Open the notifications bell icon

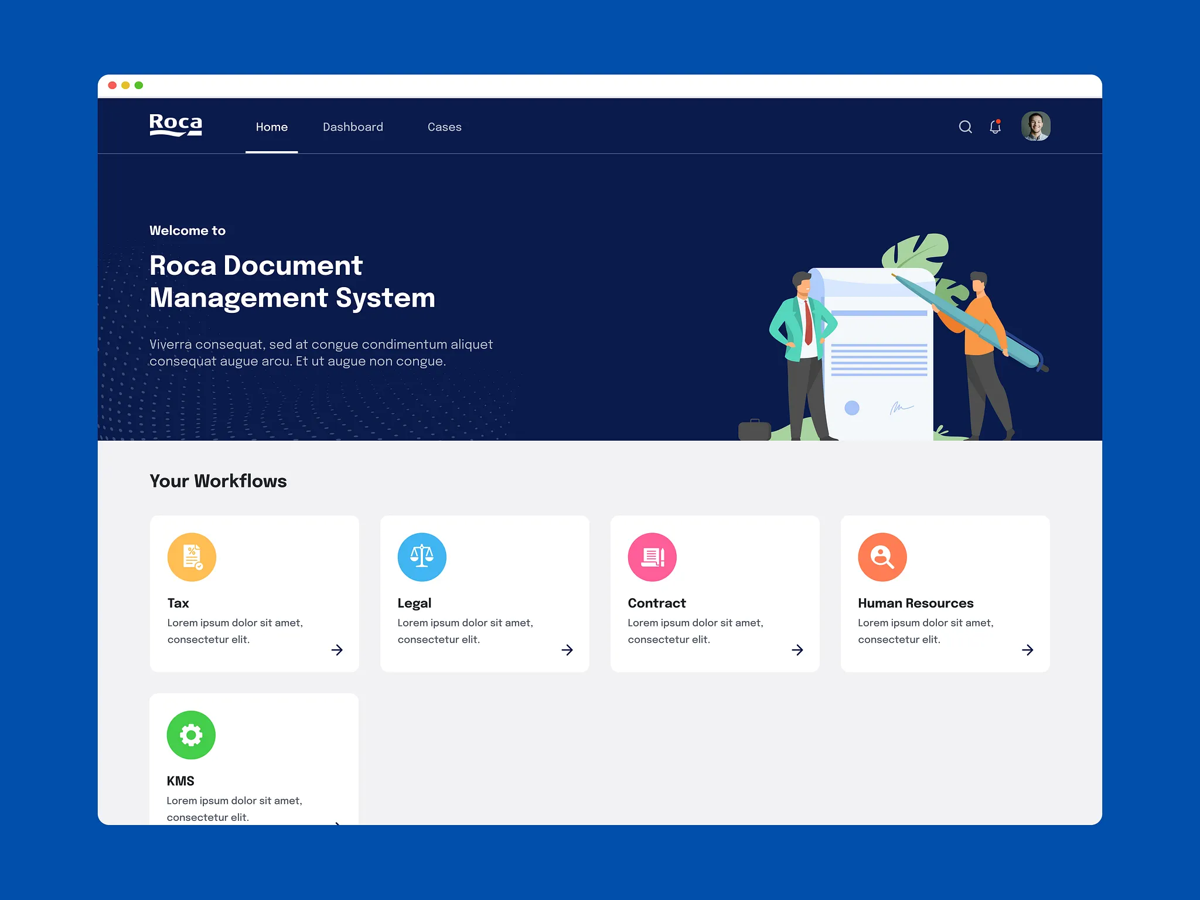point(995,127)
